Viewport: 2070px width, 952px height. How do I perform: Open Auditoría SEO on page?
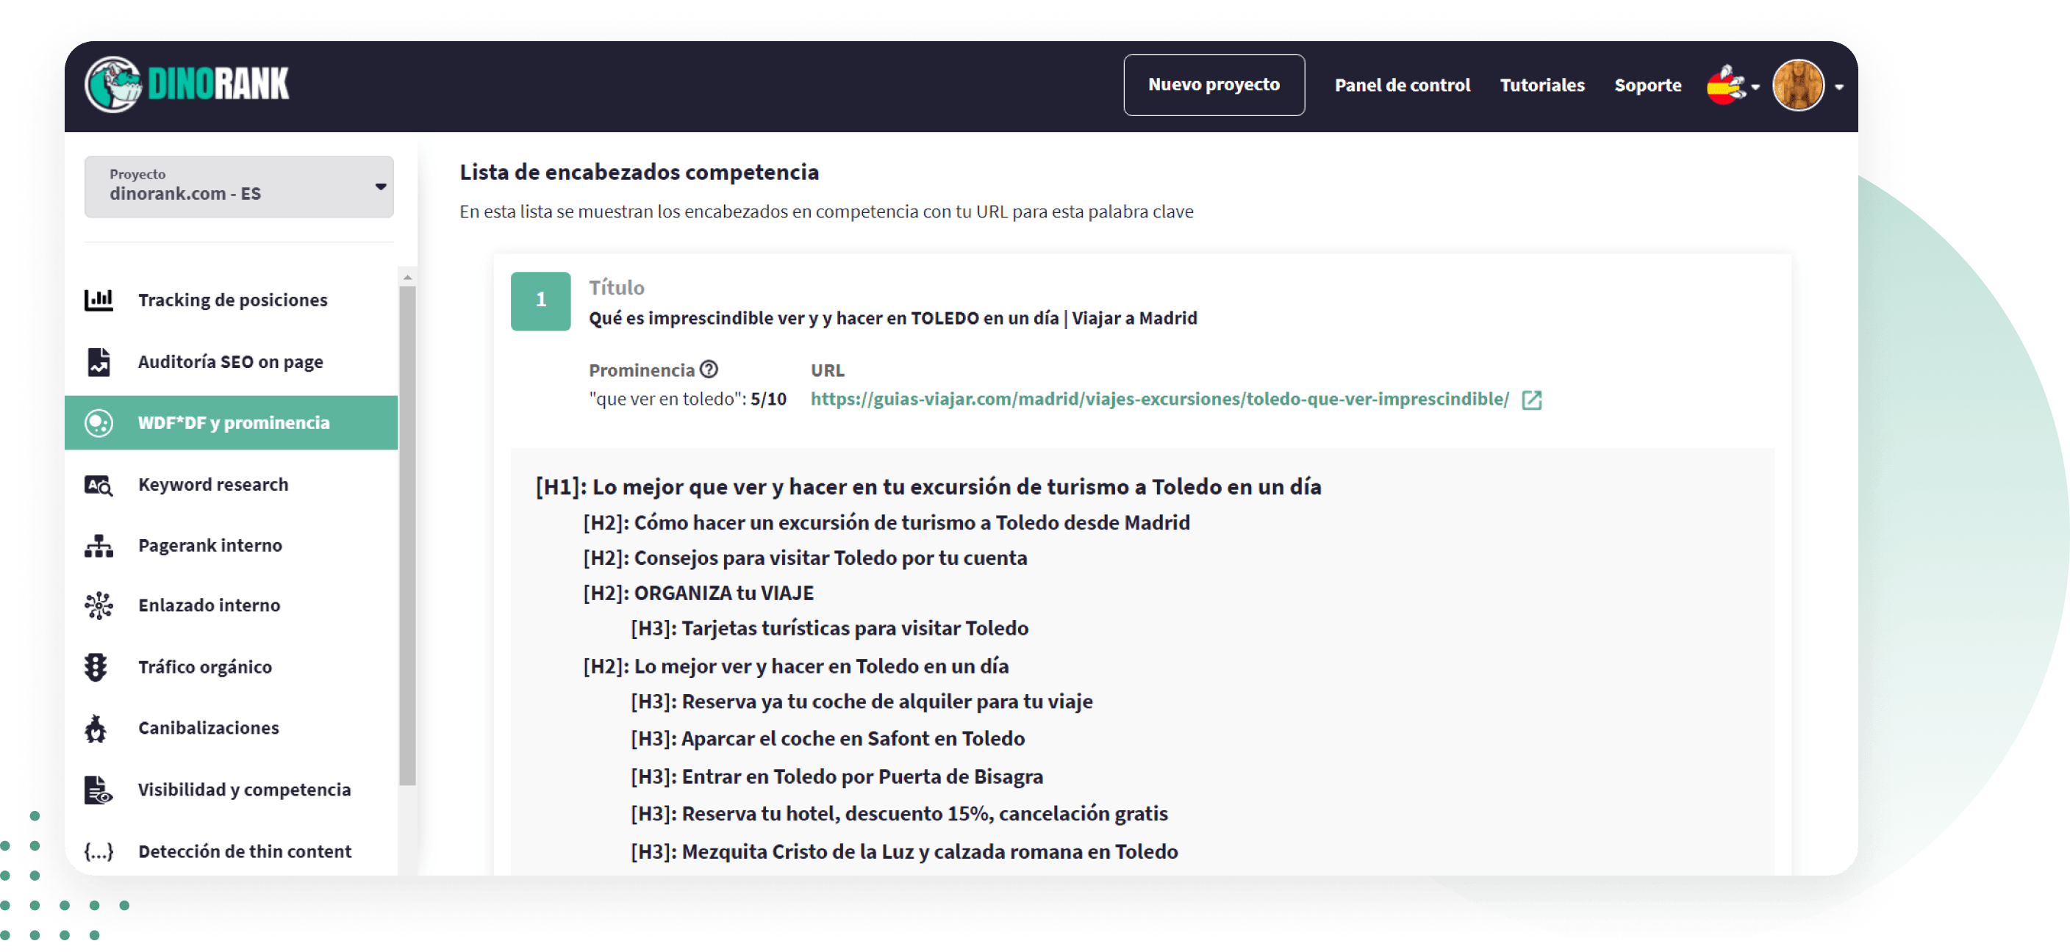point(232,361)
